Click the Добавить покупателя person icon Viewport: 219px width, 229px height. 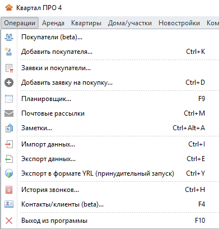pos(8,52)
